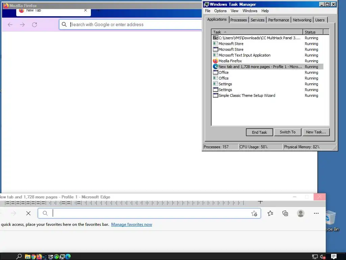Switch to the Performance tab
346x260 pixels.
click(x=278, y=20)
